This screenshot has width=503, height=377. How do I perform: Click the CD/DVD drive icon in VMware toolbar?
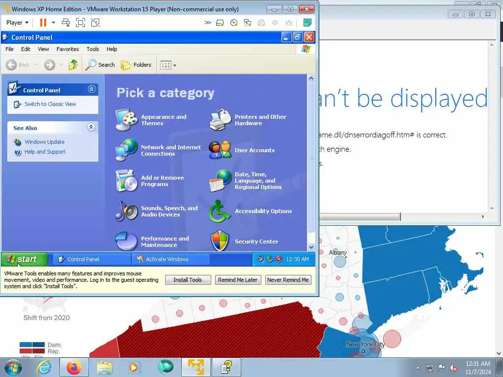pos(234,23)
